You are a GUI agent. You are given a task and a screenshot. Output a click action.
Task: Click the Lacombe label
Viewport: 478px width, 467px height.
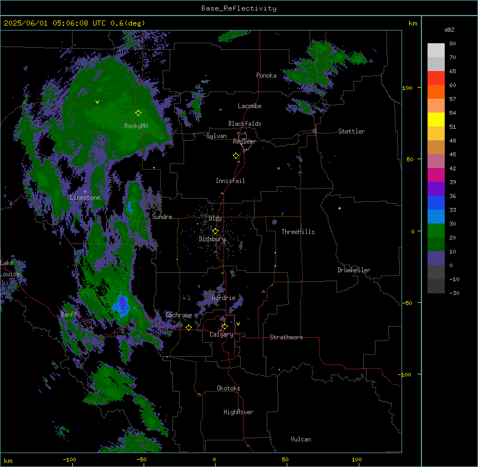pos(250,106)
